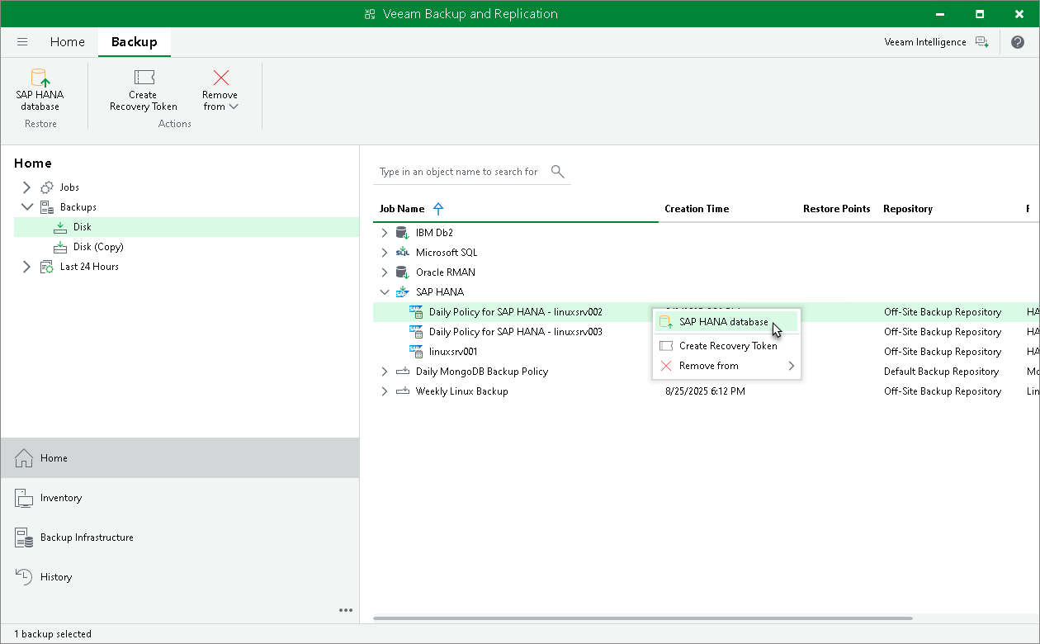Select the linuxsrv001 backup row
This screenshot has width=1040, height=644.
[x=706, y=352]
